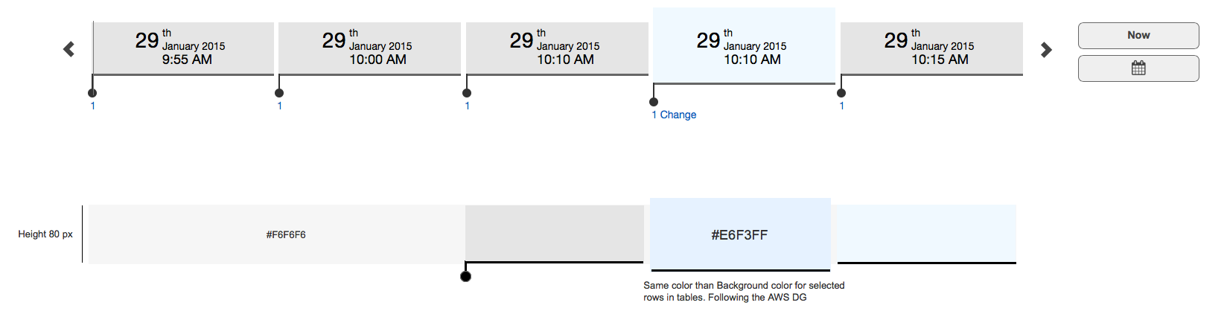Click the previous timeline arrow
Screen dimensions: 1227x317
click(68, 49)
